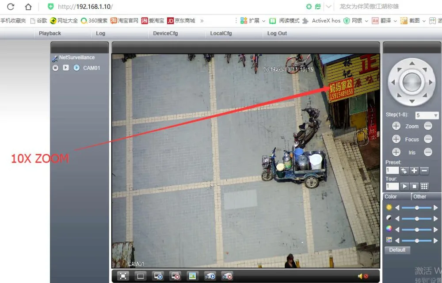The image size is (442, 283).
Task: Click the address bar URL 192.168.1.10
Action: (x=85, y=7)
